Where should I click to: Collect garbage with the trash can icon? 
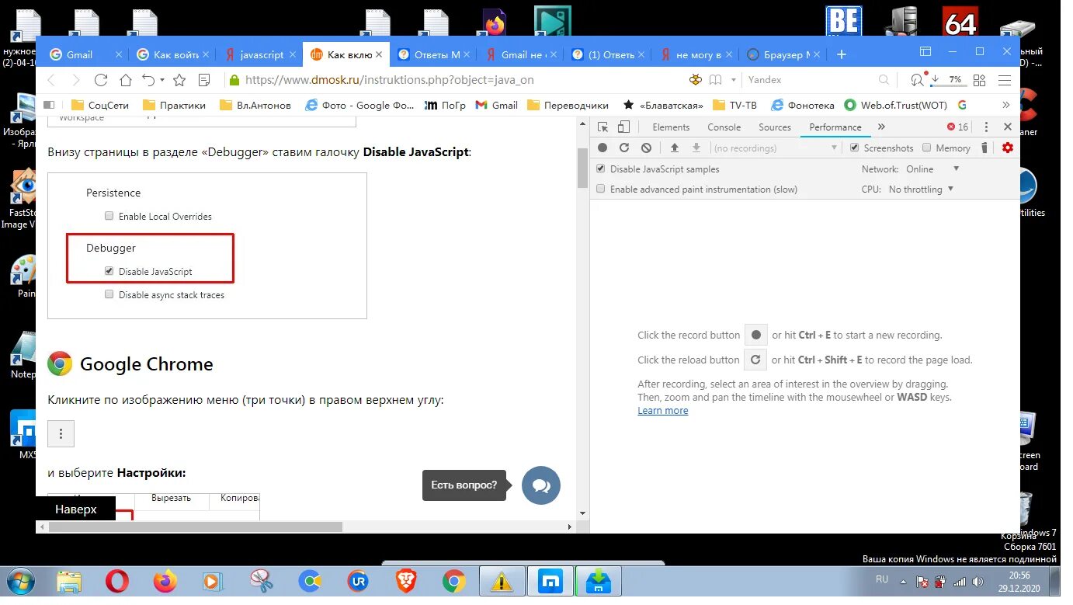coord(984,148)
